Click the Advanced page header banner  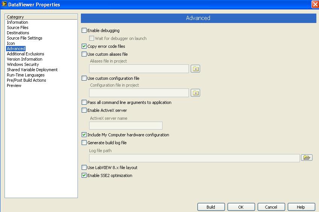pyautogui.click(x=198, y=18)
